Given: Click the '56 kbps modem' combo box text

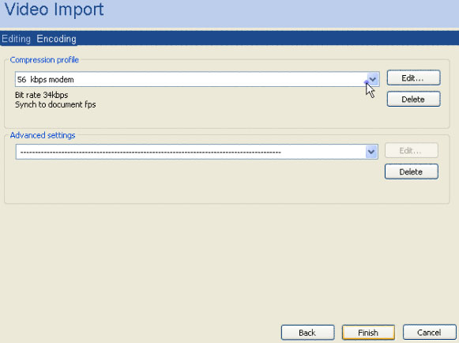Looking at the screenshot, I should [x=45, y=79].
